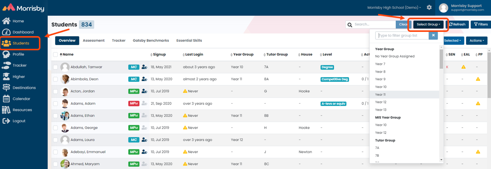This screenshot has width=491, height=169.
Task: Click the group list scrollbar down arrow
Action: (442, 160)
